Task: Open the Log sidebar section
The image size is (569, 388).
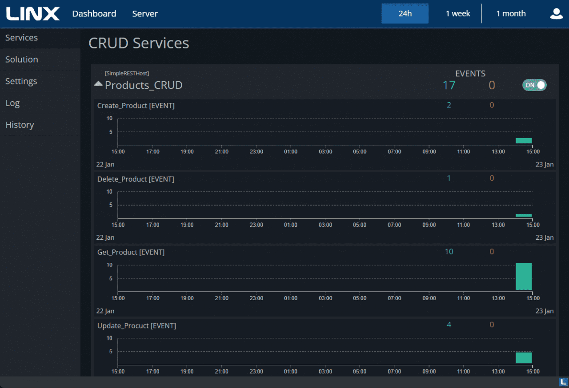Action: coord(12,103)
